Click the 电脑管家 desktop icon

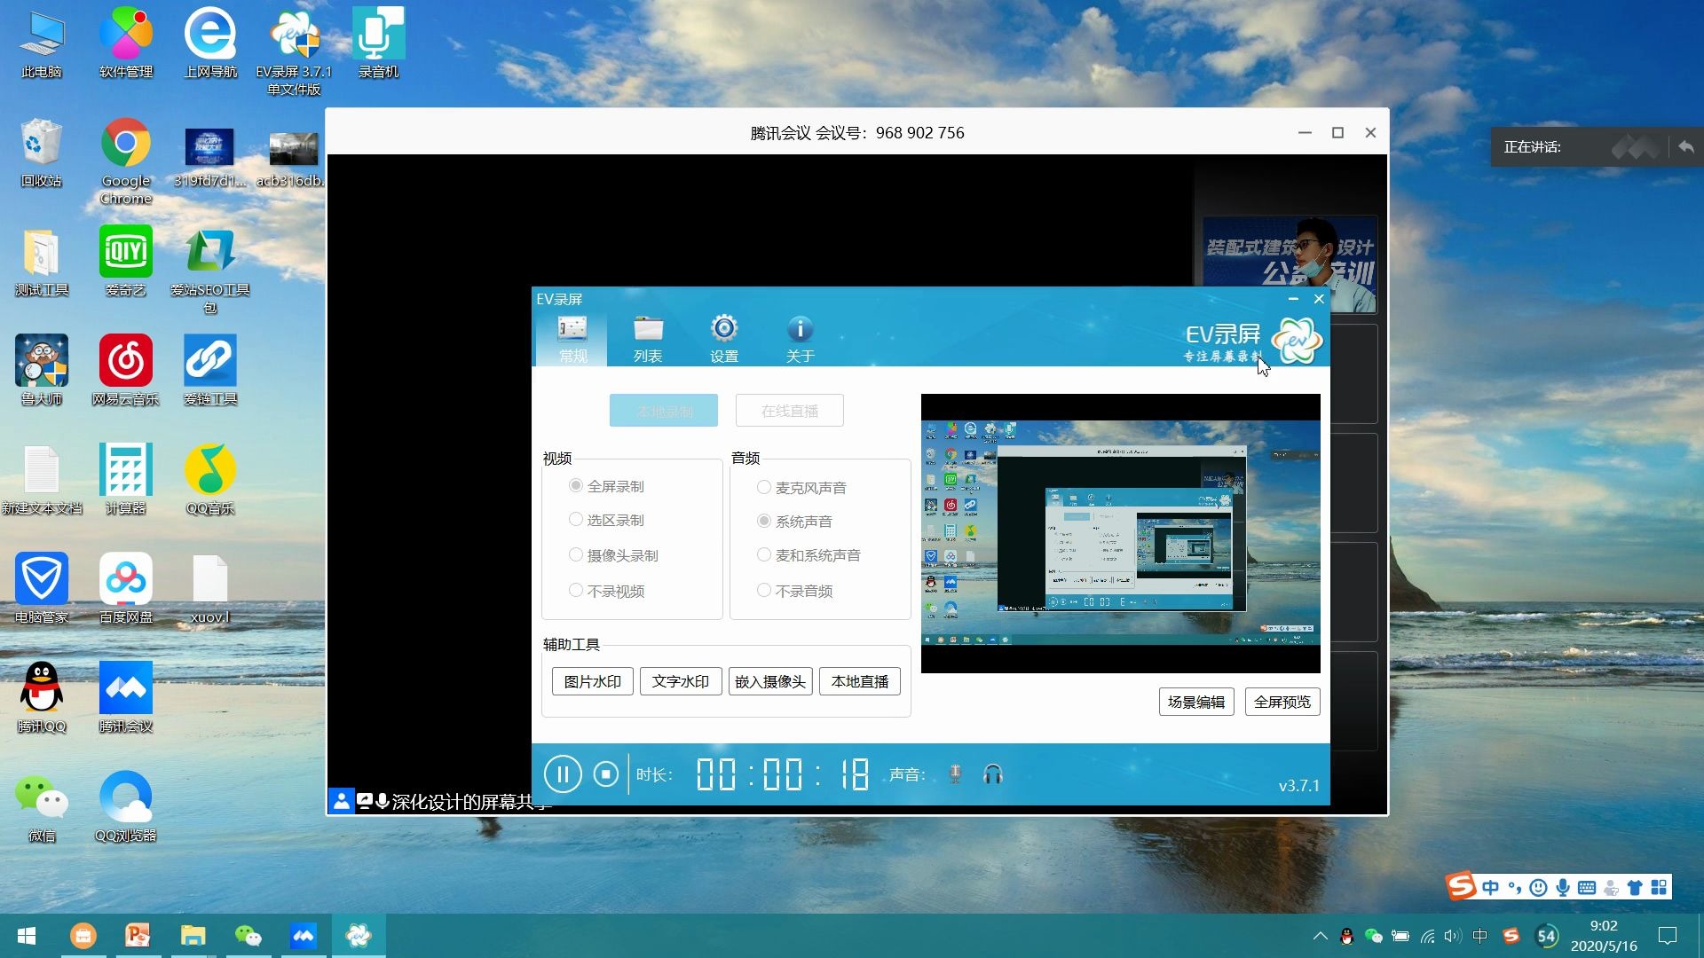pyautogui.click(x=42, y=589)
